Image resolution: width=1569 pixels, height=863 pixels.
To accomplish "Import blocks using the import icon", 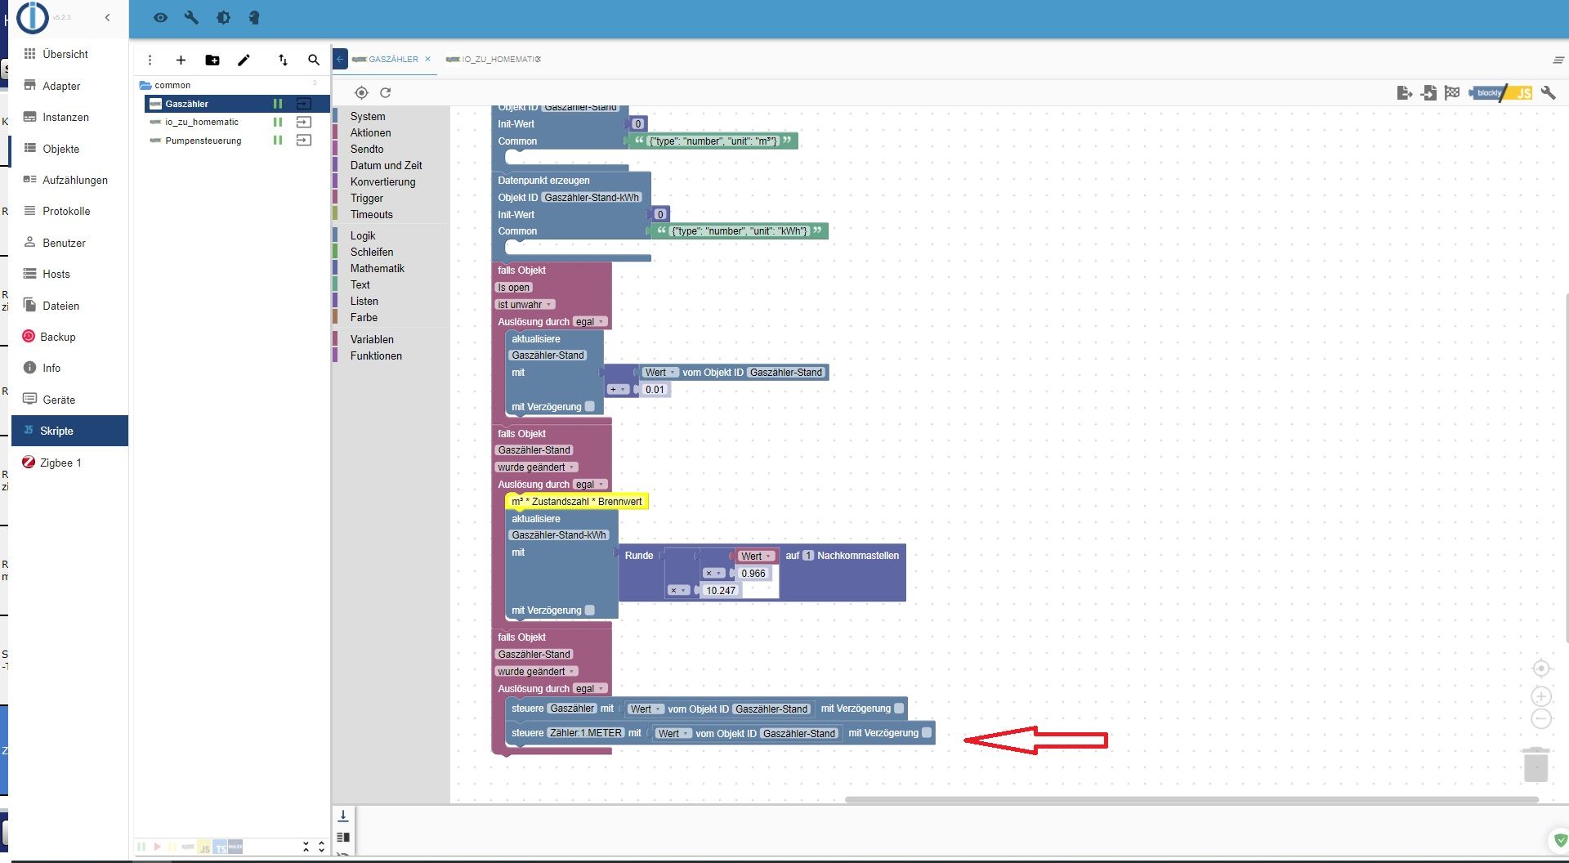I will pyautogui.click(x=1428, y=92).
